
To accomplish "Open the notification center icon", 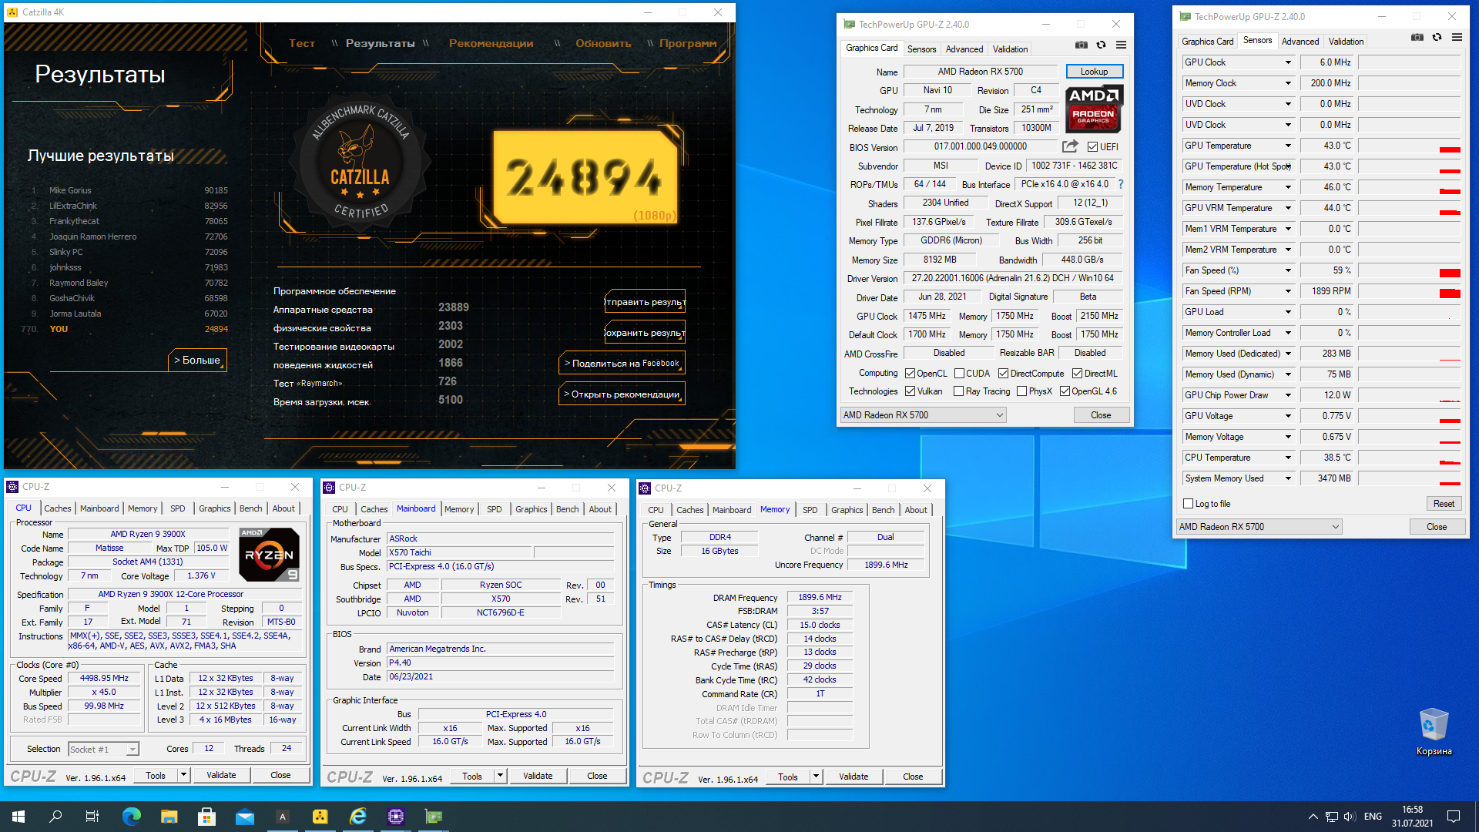I will tap(1454, 817).
